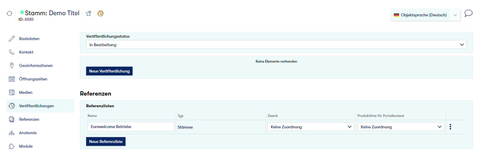482x152 pixels.
Task: Open the Produktlinie für Portalkontext dropdown
Action: [401, 127]
